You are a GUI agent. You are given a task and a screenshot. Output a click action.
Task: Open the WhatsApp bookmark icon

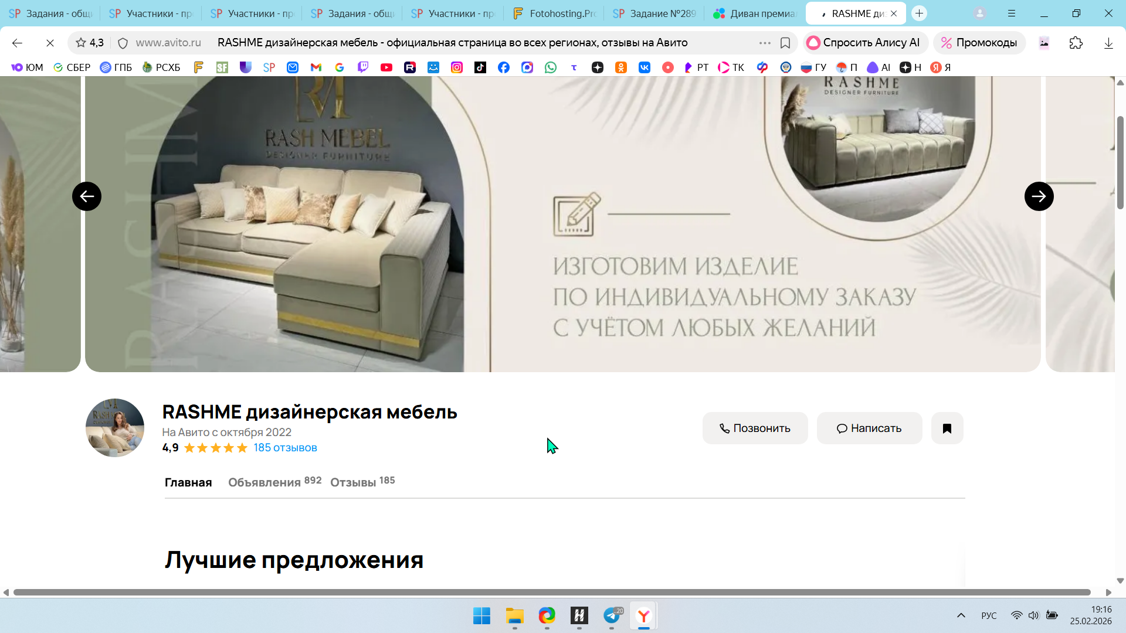(x=550, y=67)
